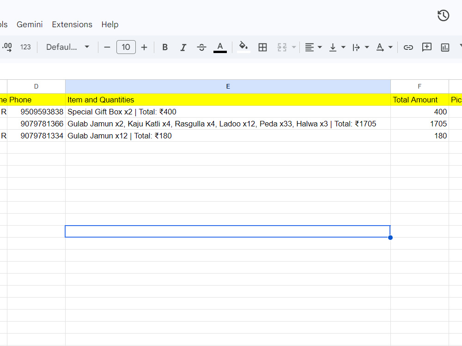Open the Help menu
Viewport: 462px width, 346px height.
(109, 24)
